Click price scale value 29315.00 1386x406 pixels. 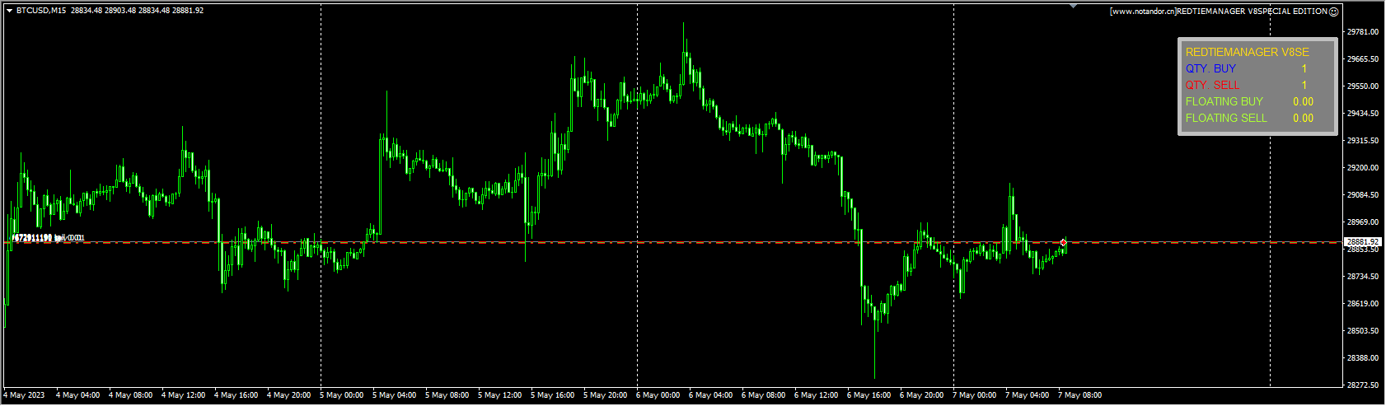(1363, 141)
